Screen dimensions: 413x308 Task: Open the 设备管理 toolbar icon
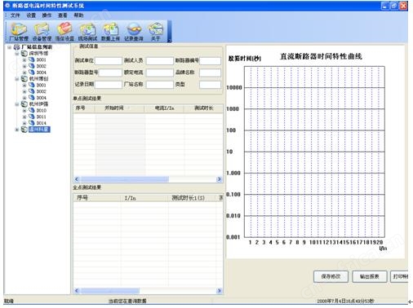tap(42, 32)
